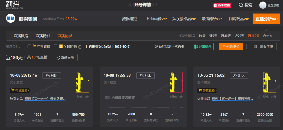283x130 pixels.
Task: Click thumbnail of 10-08 19:55:38 live
Action: tap(176, 82)
